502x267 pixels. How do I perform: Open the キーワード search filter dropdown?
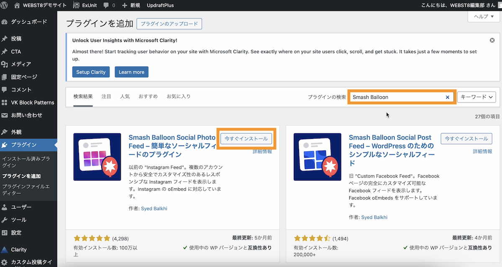point(476,97)
